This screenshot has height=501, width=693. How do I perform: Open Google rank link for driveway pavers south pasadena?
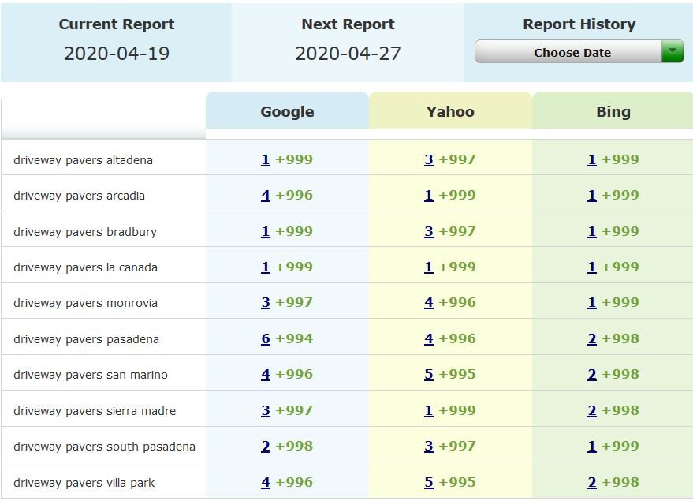tap(266, 447)
